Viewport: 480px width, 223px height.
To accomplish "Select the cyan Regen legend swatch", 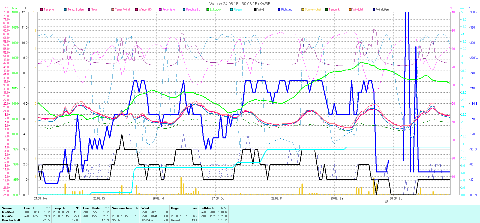I will (x=231, y=10).
